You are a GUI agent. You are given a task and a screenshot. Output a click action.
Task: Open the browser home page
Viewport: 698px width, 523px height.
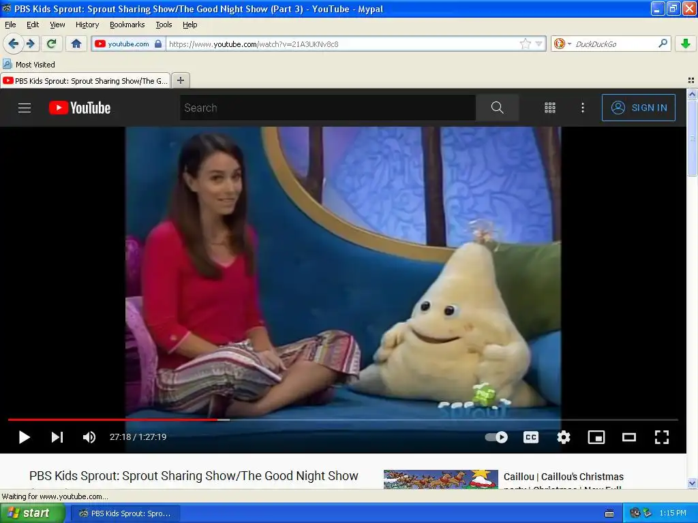pos(76,44)
